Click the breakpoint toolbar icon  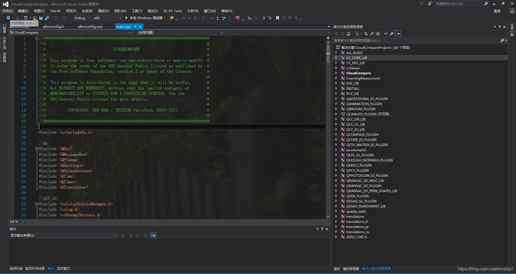coord(238,18)
